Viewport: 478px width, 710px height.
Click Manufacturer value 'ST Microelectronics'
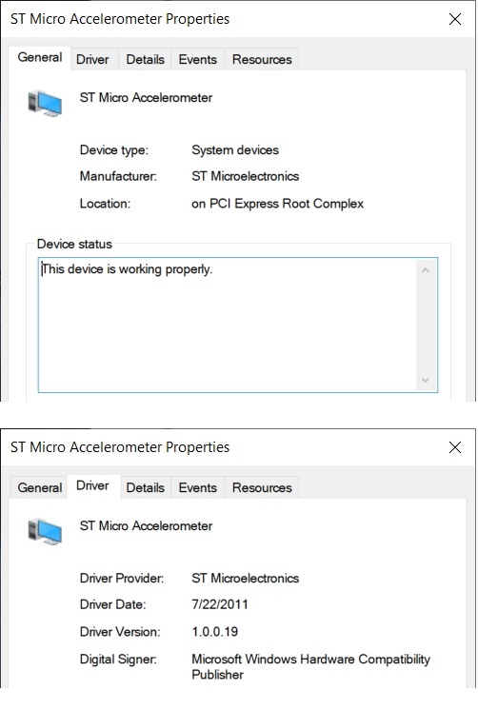tap(245, 176)
